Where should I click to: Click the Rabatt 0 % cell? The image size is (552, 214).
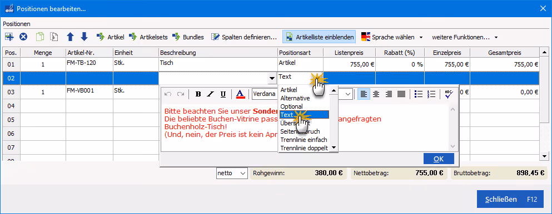tap(400, 64)
